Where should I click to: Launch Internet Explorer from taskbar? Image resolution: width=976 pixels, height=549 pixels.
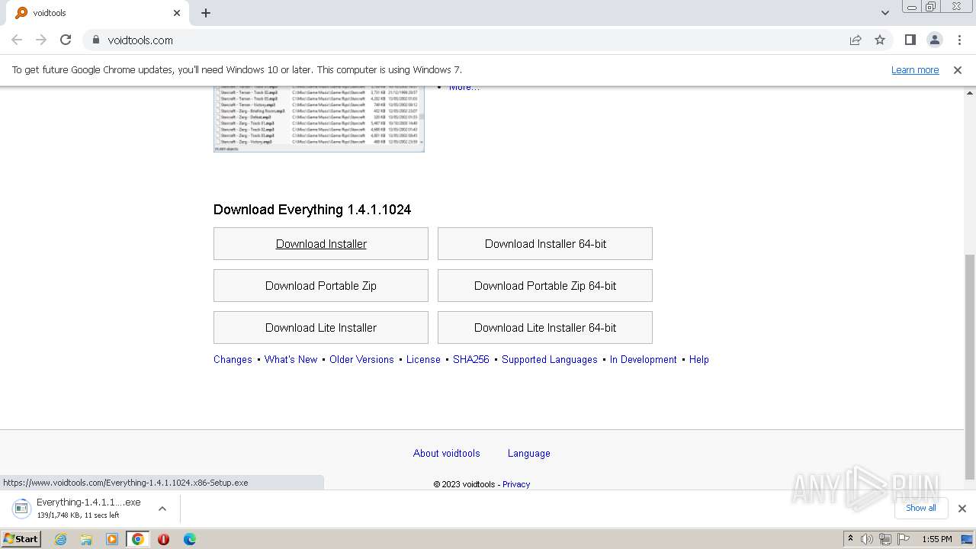point(60,539)
